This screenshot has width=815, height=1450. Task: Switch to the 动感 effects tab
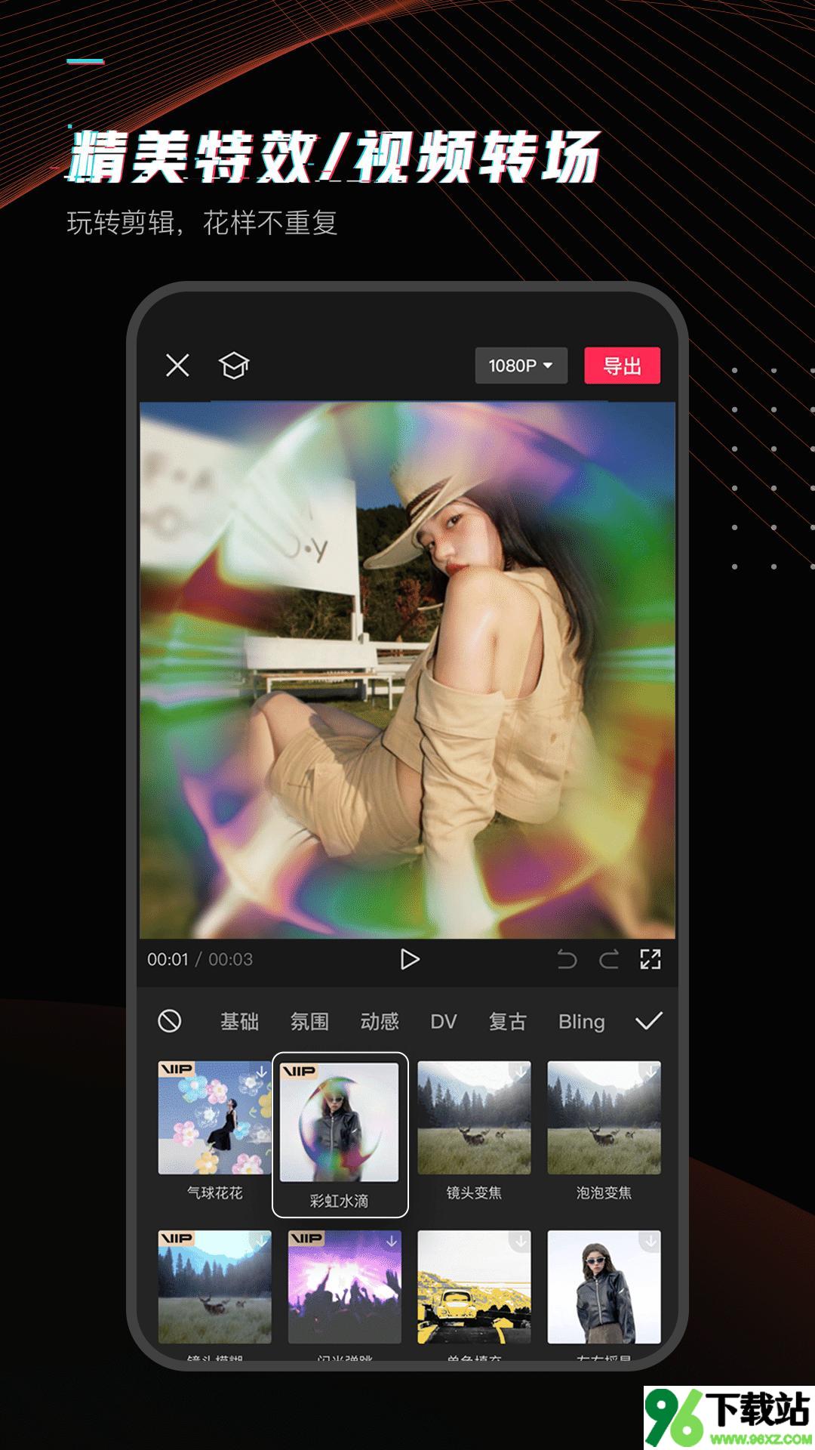point(379,1022)
